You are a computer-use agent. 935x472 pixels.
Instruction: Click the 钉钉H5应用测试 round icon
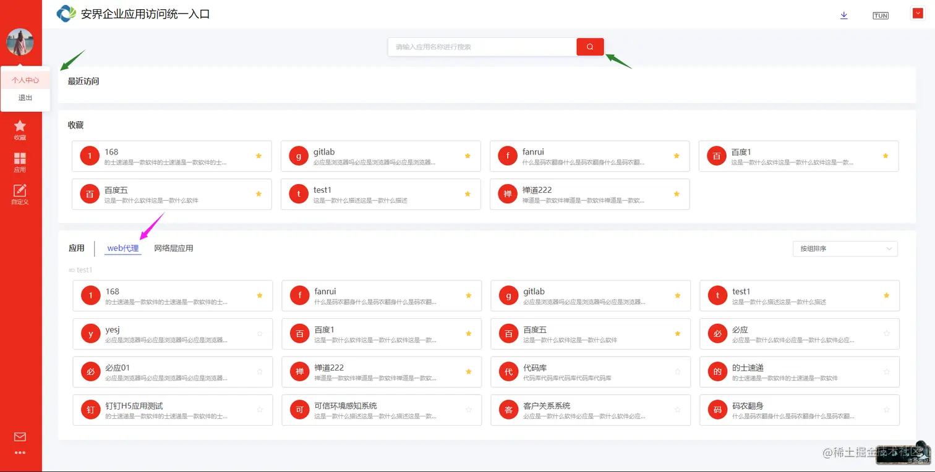91,410
